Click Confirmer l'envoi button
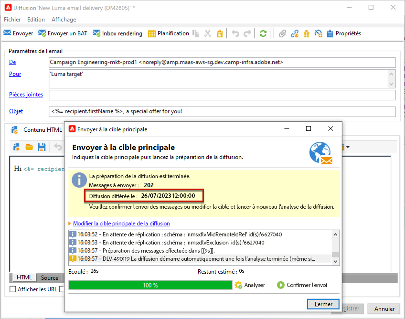This screenshot has width=405, height=319. [x=302, y=285]
